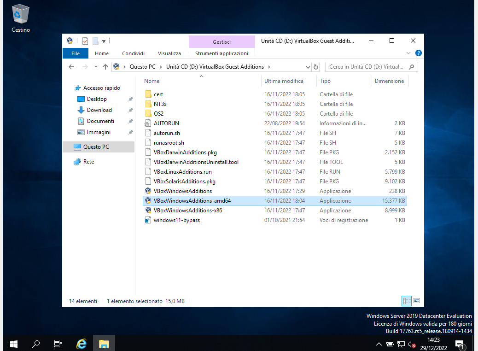Image resolution: width=478 pixels, height=351 pixels.
Task: Expand the chevron after VirtualBox Guest Additions breadcrumb
Action: tap(269, 67)
